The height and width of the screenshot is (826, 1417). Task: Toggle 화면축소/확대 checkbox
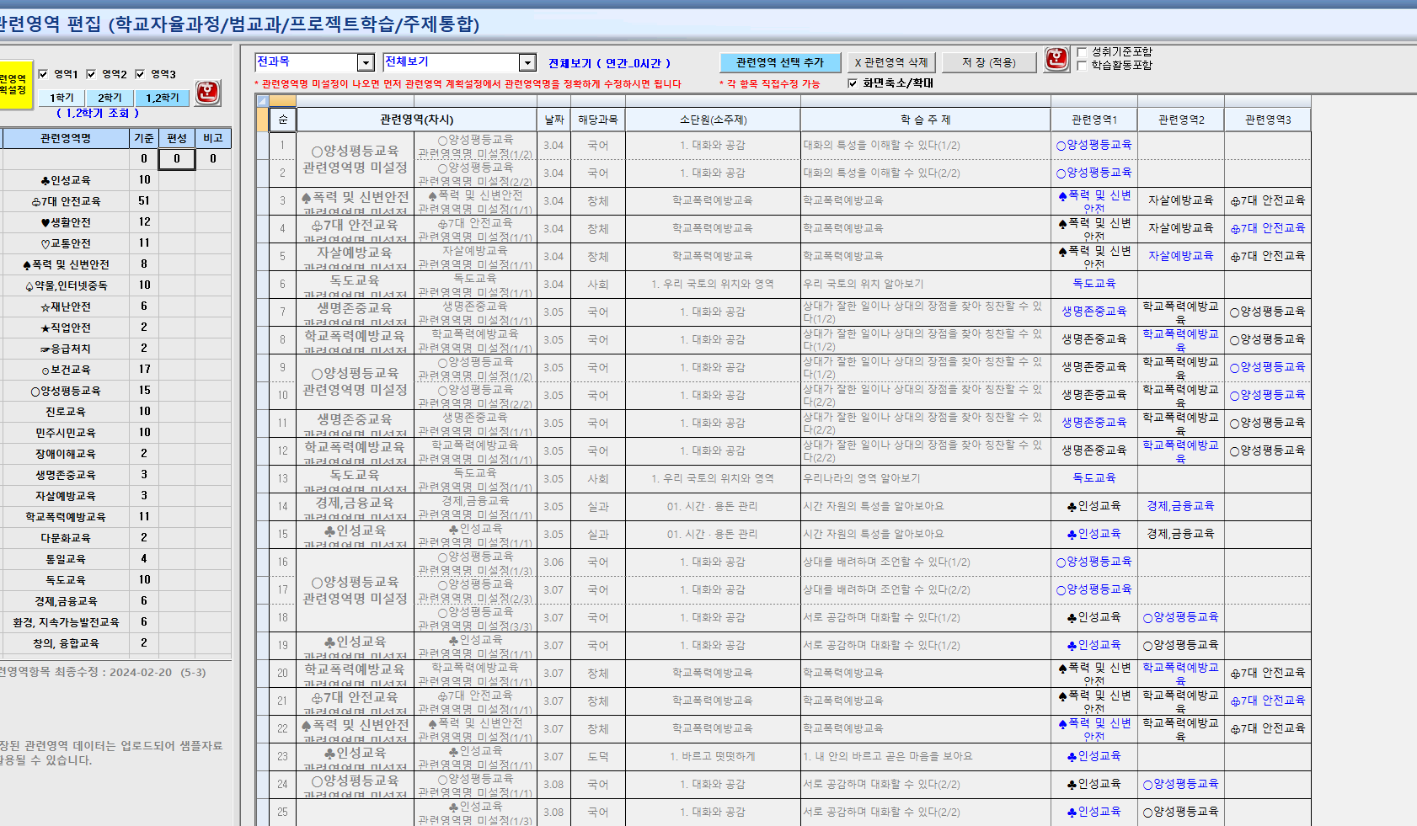853,83
